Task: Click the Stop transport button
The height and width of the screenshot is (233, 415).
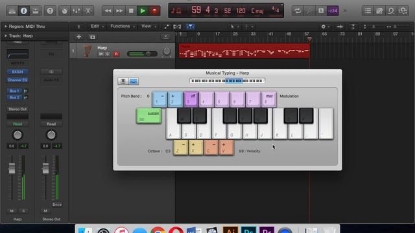Action: tap(131, 11)
